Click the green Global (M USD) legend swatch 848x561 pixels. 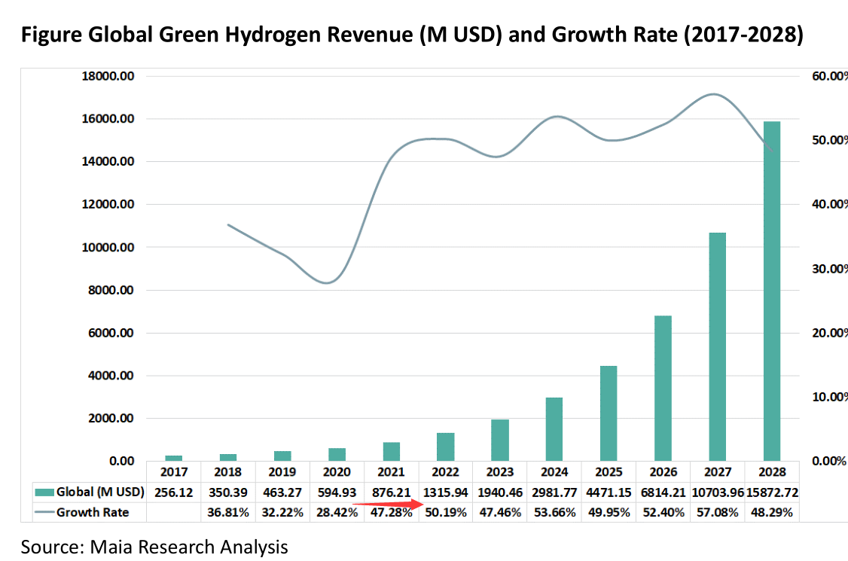click(46, 492)
